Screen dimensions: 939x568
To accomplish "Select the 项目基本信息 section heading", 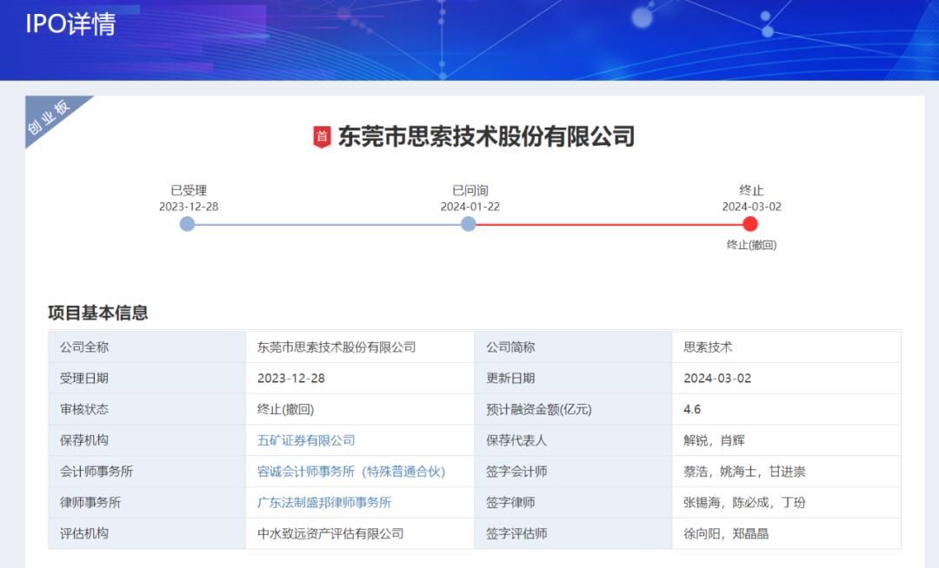I will click(x=98, y=314).
